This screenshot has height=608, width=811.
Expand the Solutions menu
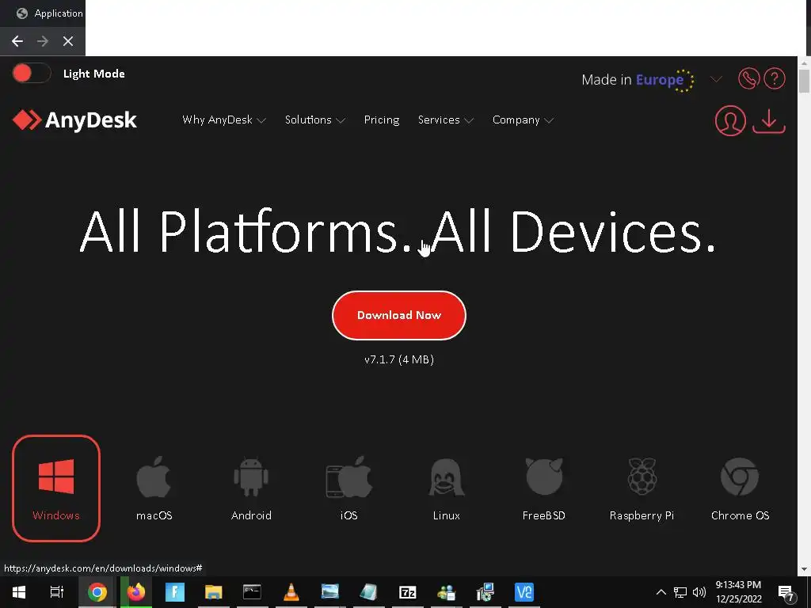click(315, 120)
